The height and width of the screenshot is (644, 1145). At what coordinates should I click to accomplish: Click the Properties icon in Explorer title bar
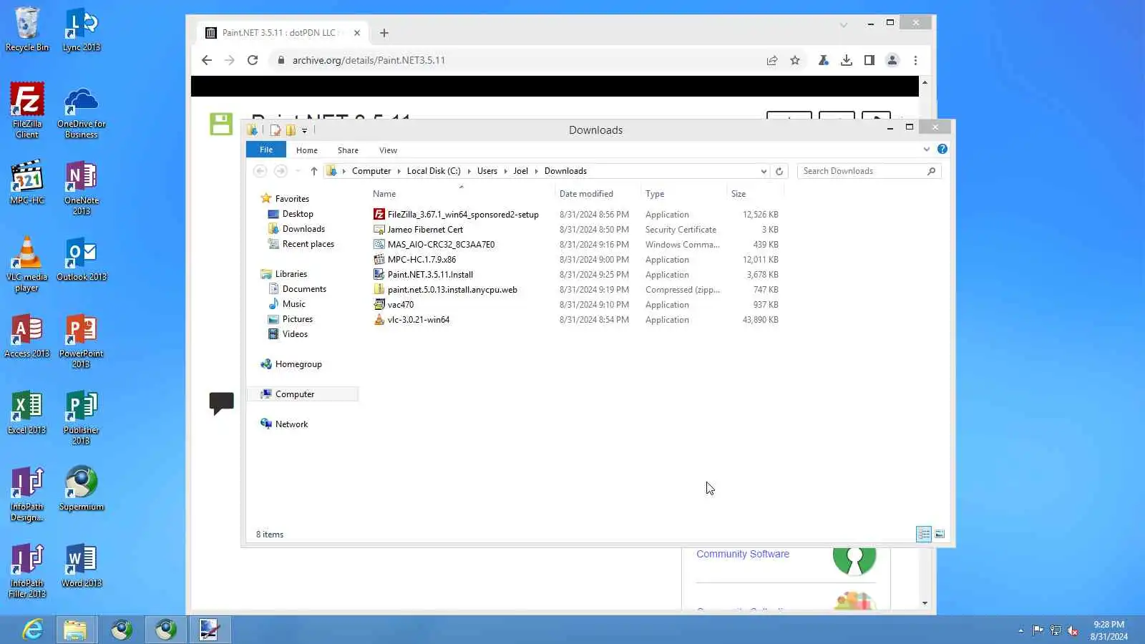[276, 130]
